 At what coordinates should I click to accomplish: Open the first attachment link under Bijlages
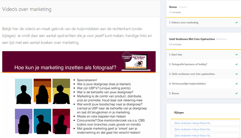click(191, 123)
